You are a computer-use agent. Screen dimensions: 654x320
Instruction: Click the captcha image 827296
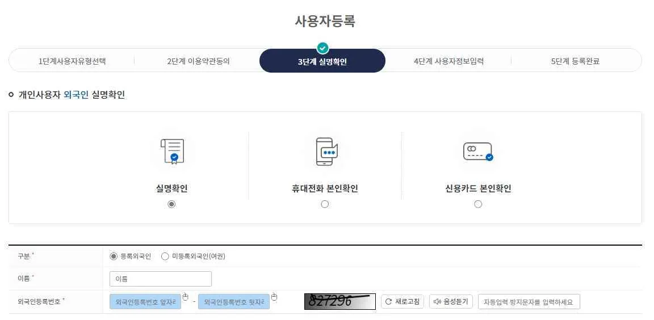340,302
